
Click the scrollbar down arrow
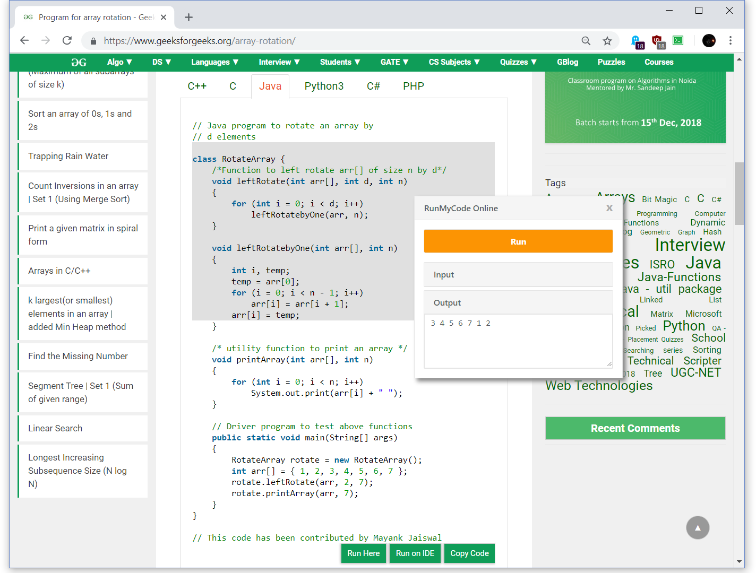pos(739,561)
